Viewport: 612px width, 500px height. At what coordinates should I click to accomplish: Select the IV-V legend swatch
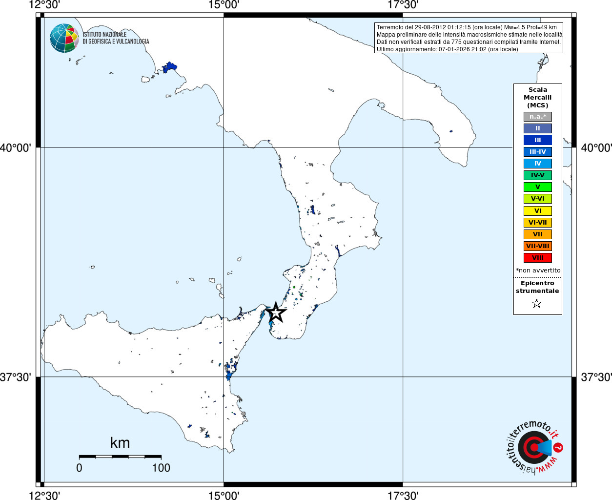point(538,175)
